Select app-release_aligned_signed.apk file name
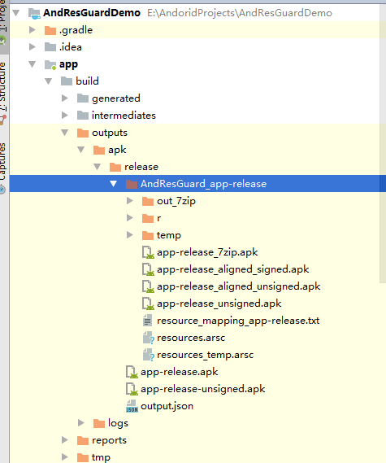The image size is (386, 463). tap(233, 269)
